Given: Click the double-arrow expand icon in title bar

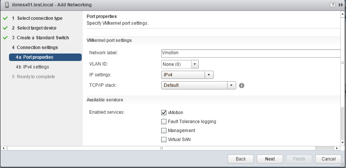Looking at the screenshot, I should tap(341, 4).
